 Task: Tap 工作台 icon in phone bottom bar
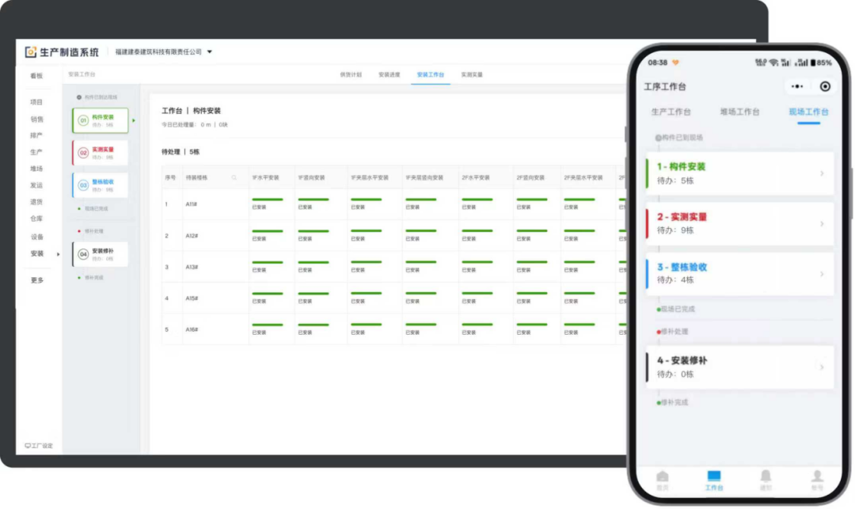714,477
